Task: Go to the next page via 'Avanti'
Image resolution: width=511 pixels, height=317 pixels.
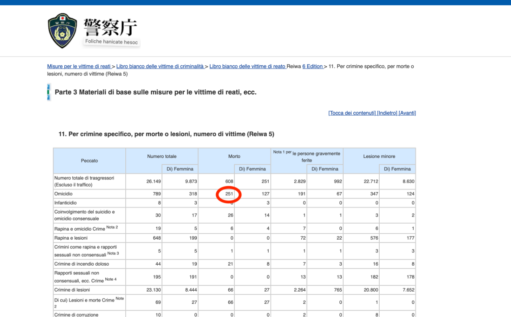Action: coord(407,113)
